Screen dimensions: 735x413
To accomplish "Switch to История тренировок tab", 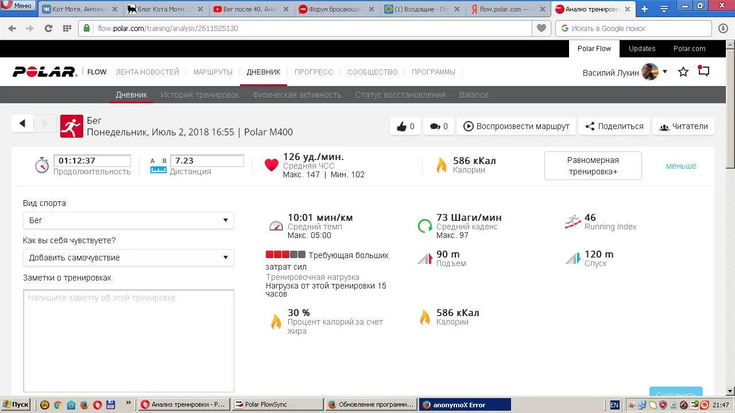I will pos(200,95).
